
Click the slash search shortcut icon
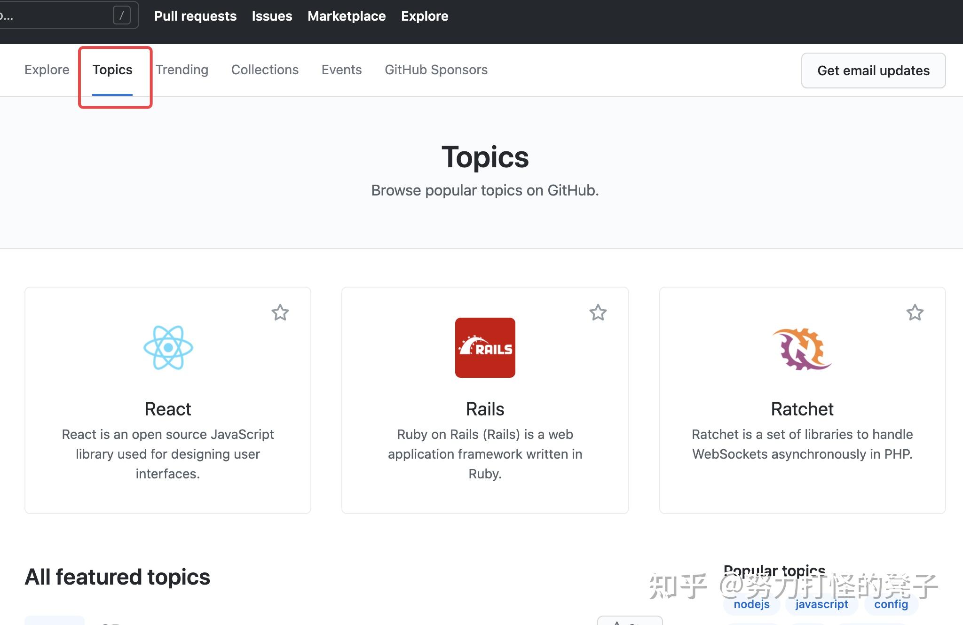[121, 16]
